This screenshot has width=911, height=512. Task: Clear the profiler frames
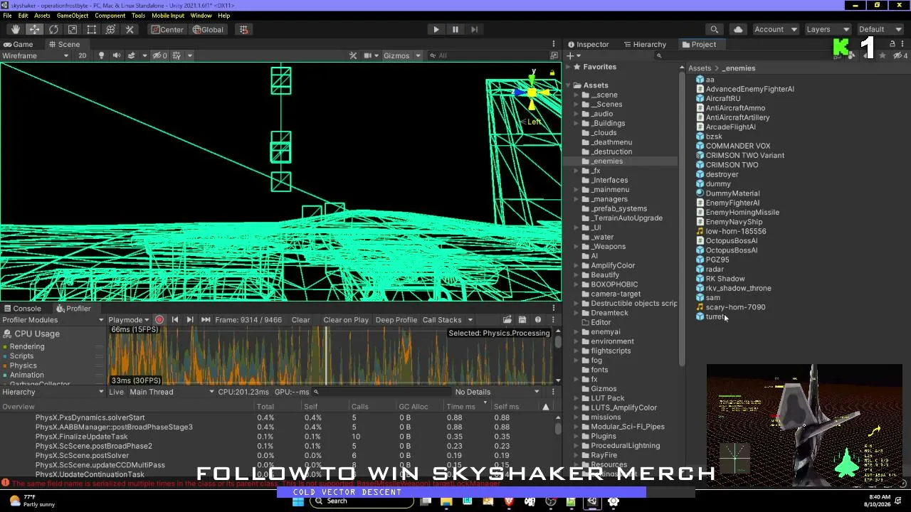click(300, 320)
